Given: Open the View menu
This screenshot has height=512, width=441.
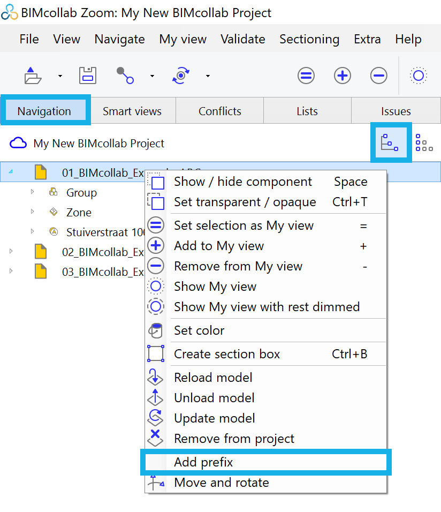Looking at the screenshot, I should (x=66, y=39).
